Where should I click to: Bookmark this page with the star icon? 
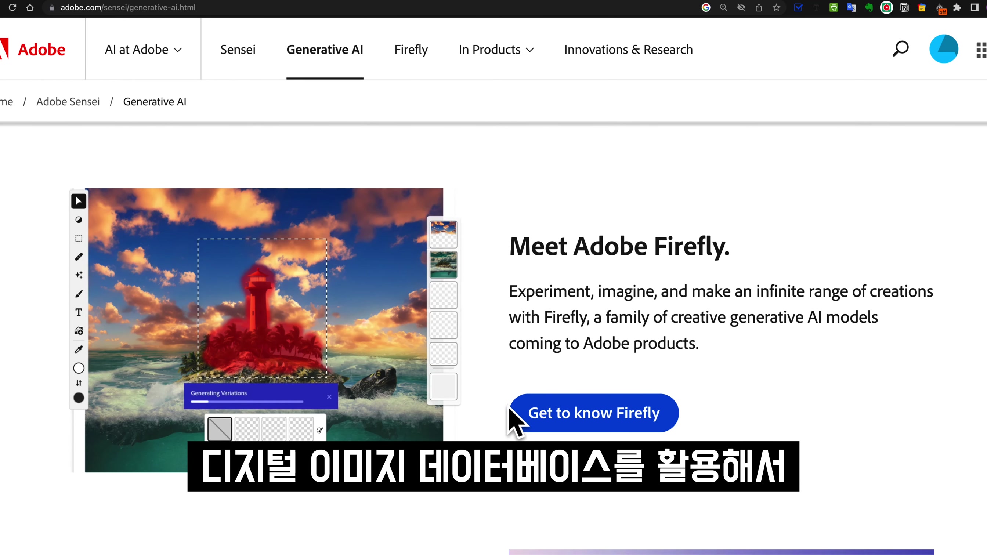click(x=776, y=7)
